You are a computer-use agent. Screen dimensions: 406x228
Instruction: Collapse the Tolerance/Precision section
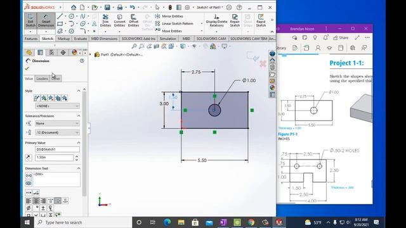pos(79,116)
